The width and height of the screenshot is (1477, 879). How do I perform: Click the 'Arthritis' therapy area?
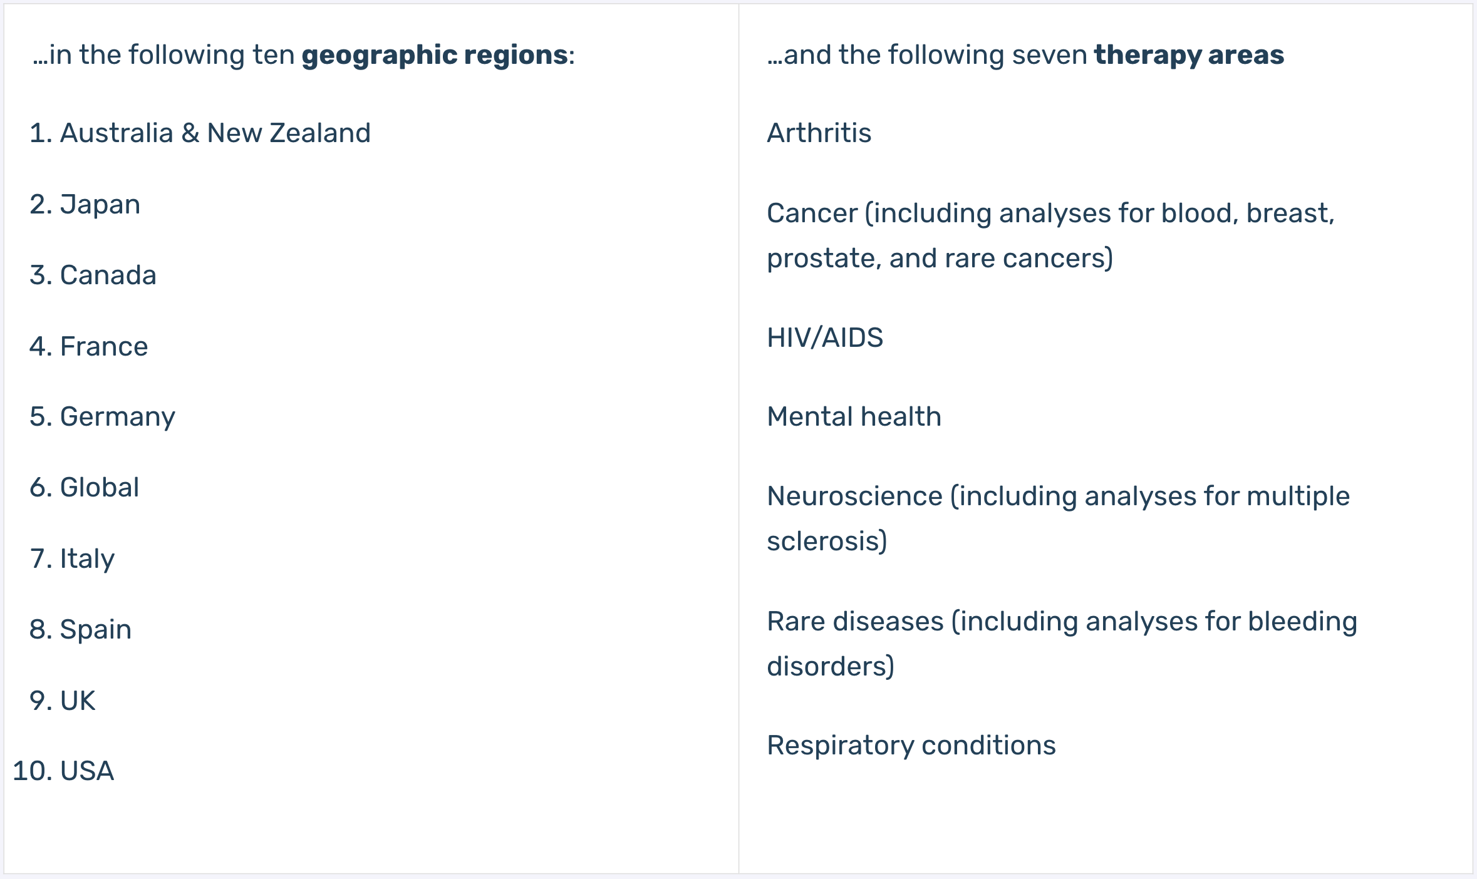pos(819,133)
